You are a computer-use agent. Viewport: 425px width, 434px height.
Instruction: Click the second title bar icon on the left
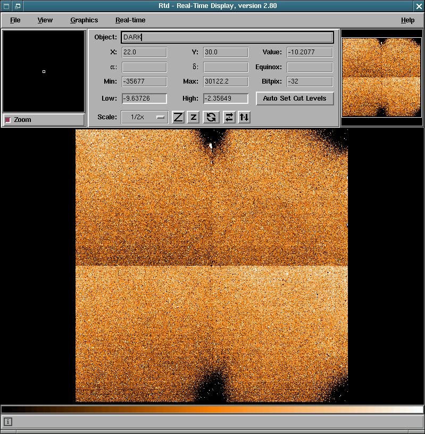click(x=18, y=6)
